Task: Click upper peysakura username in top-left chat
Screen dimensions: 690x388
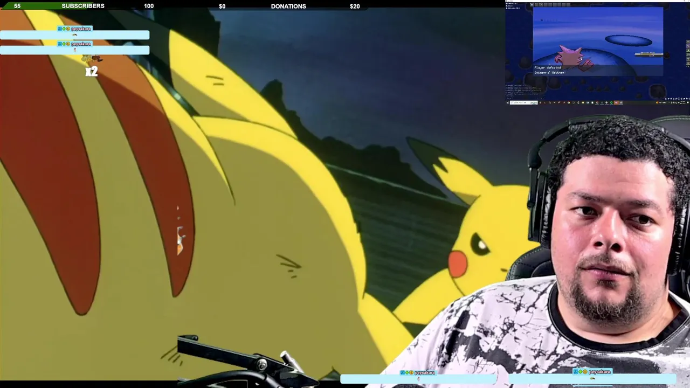Action: pyautogui.click(x=81, y=29)
